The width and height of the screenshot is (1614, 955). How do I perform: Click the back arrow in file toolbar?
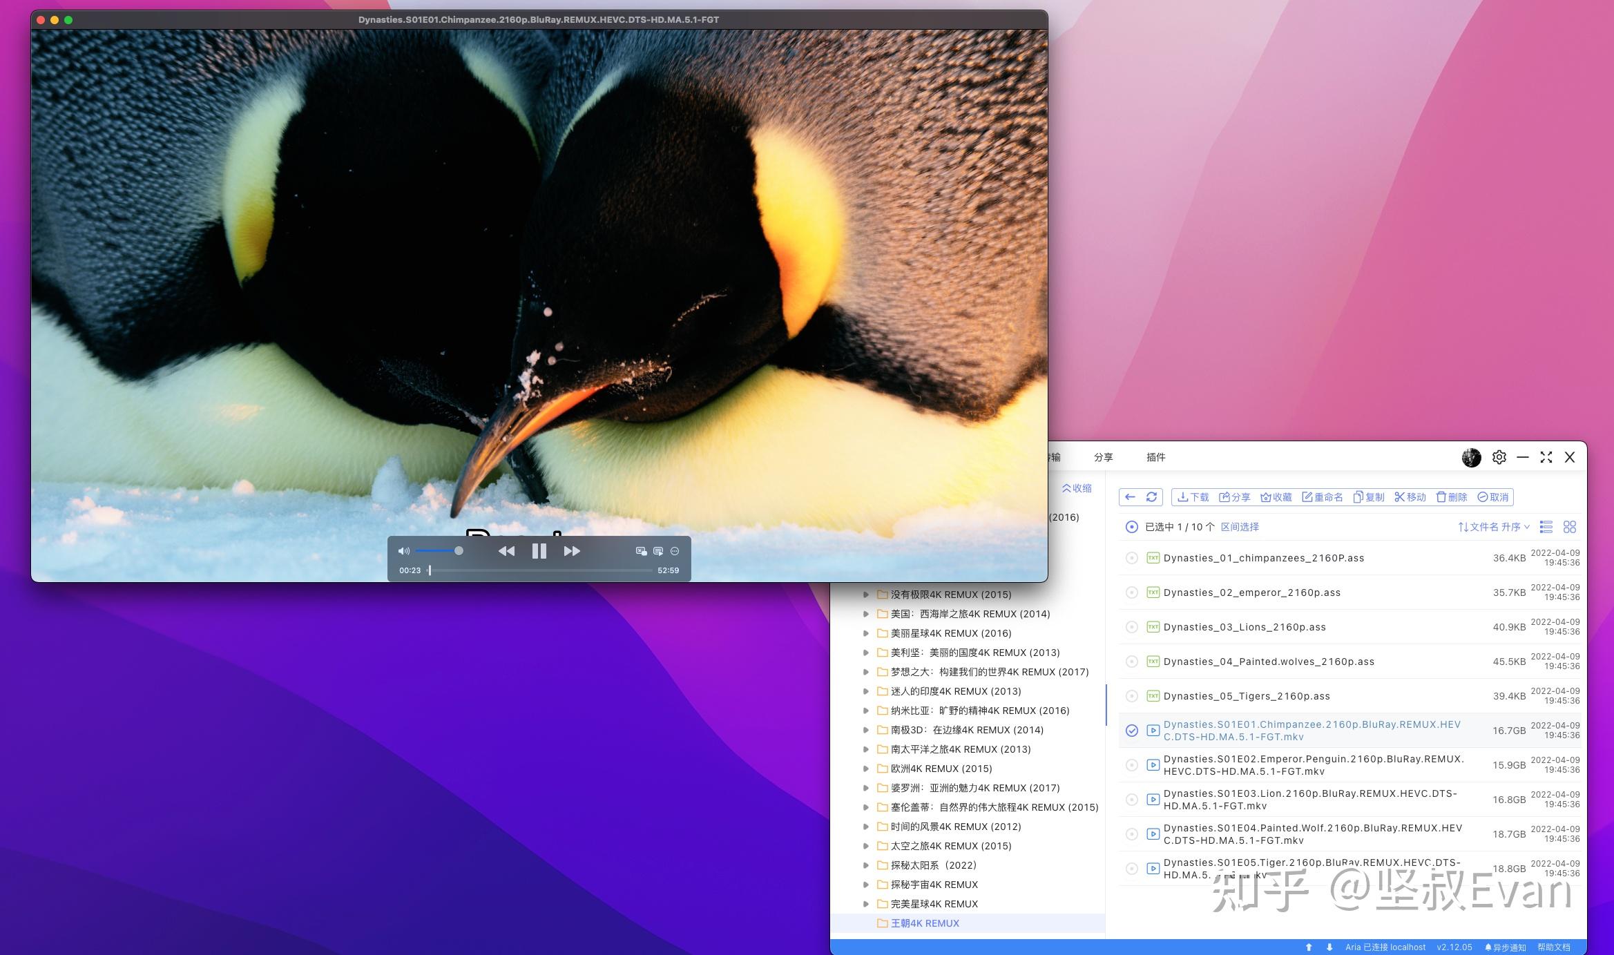click(x=1131, y=497)
